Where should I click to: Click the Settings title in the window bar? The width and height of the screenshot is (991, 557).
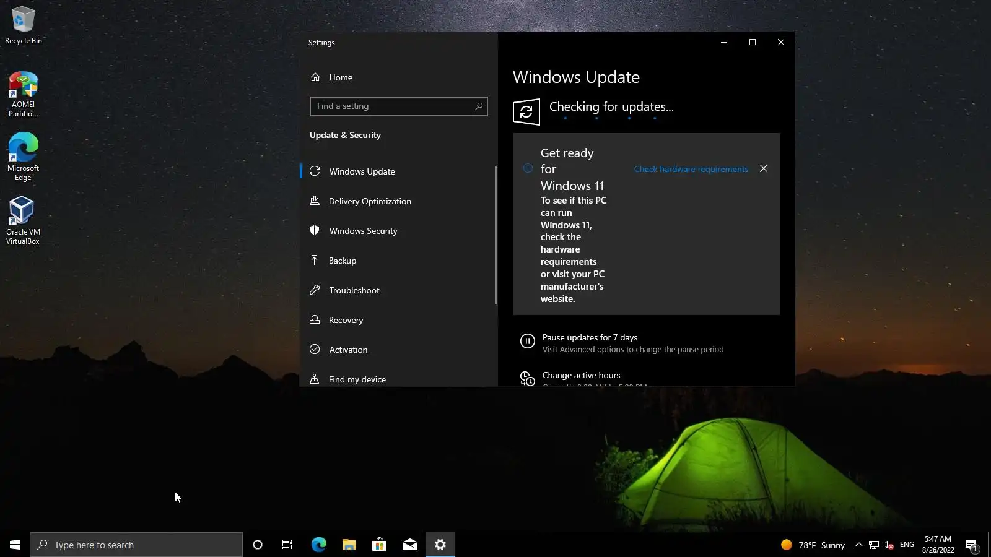click(x=321, y=43)
